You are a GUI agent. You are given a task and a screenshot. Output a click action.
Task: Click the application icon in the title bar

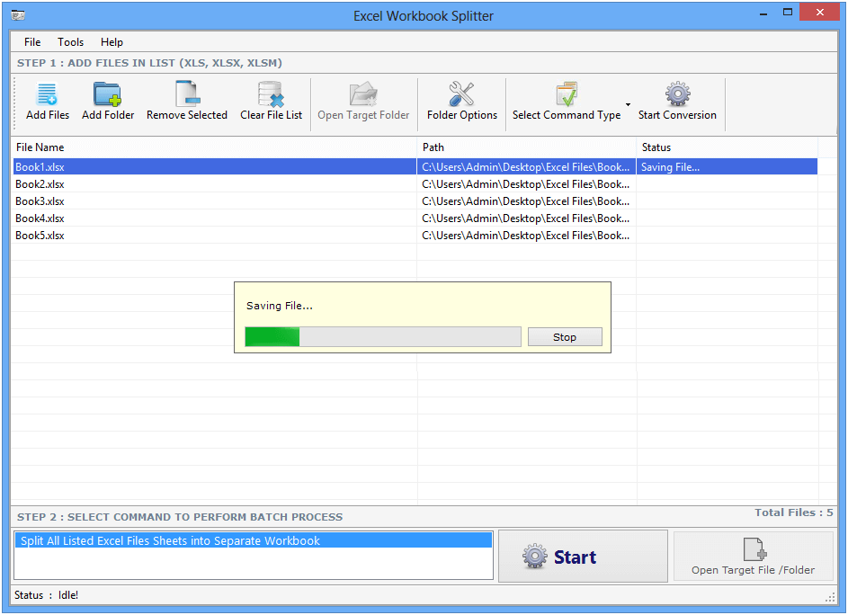(x=18, y=15)
